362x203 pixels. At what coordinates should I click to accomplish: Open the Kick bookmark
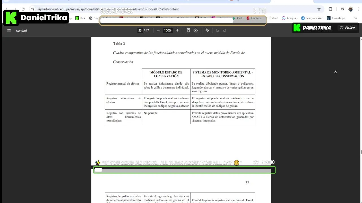point(80,18)
